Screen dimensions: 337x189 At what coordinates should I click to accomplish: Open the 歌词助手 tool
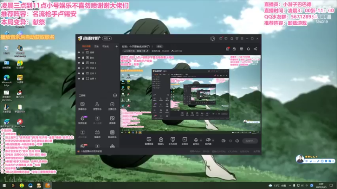[112, 134]
